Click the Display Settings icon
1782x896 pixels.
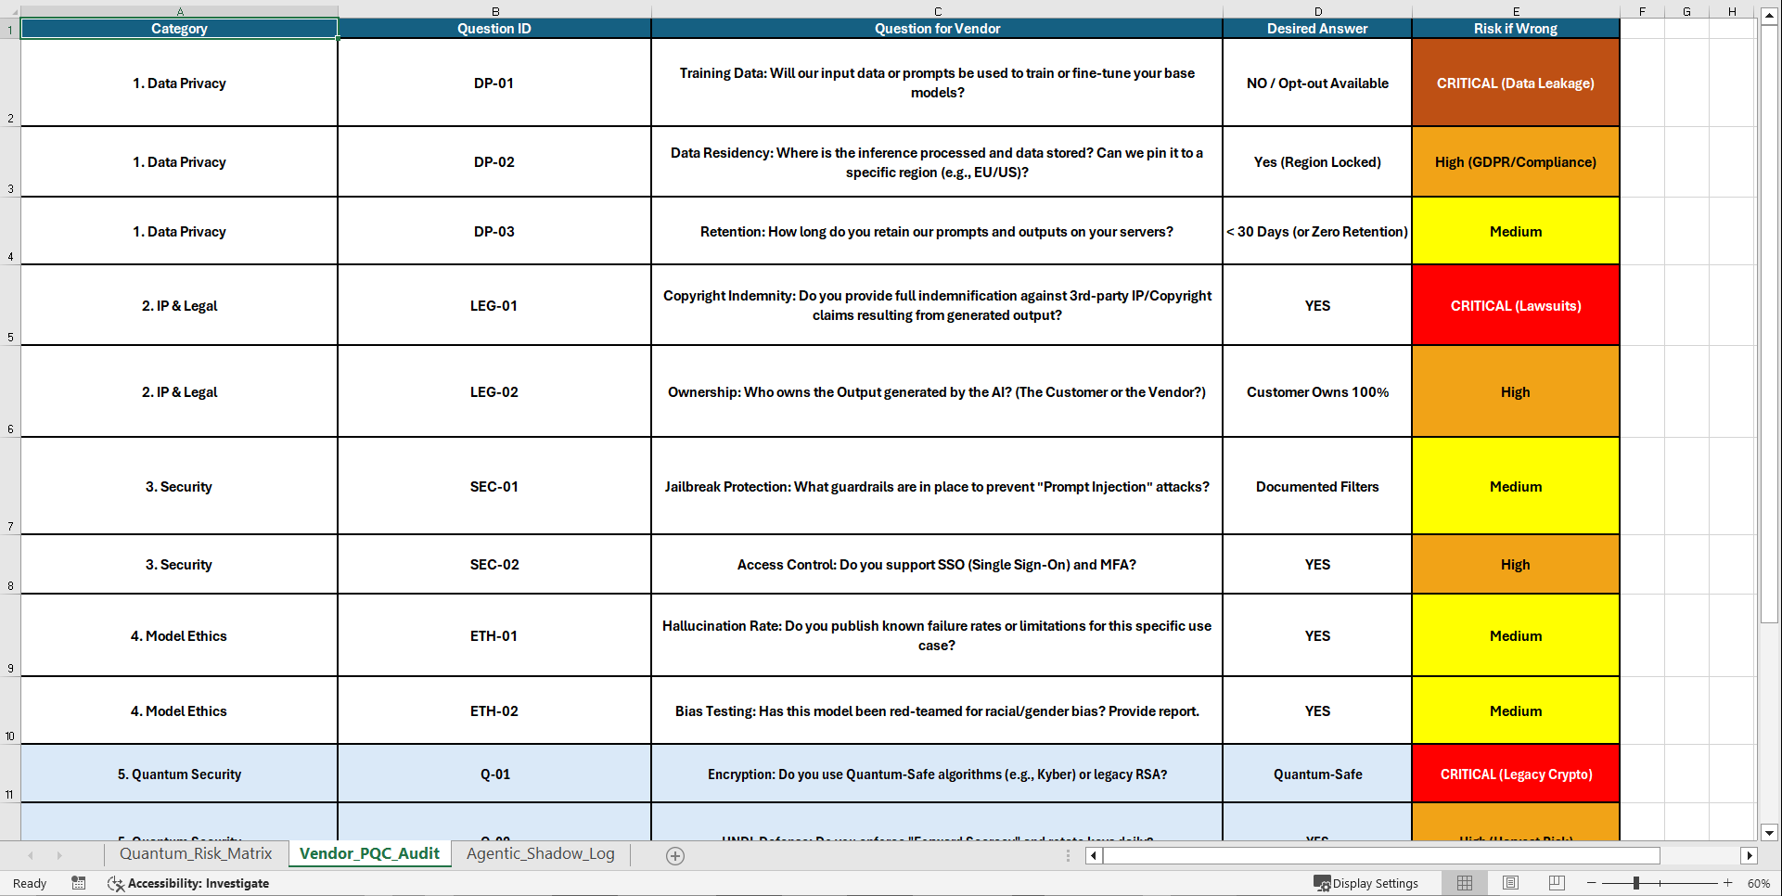point(1321,883)
